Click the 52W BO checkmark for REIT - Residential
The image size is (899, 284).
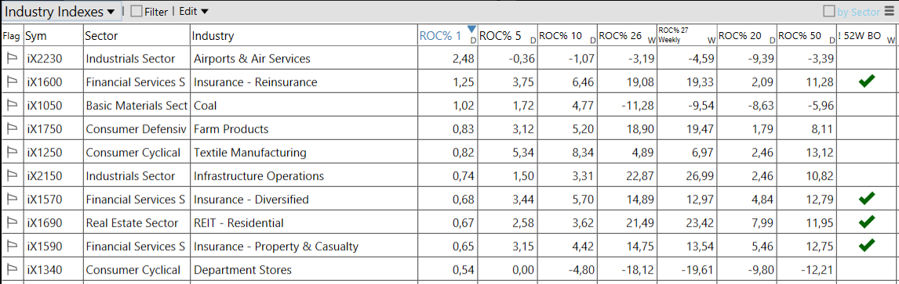pos(867,221)
